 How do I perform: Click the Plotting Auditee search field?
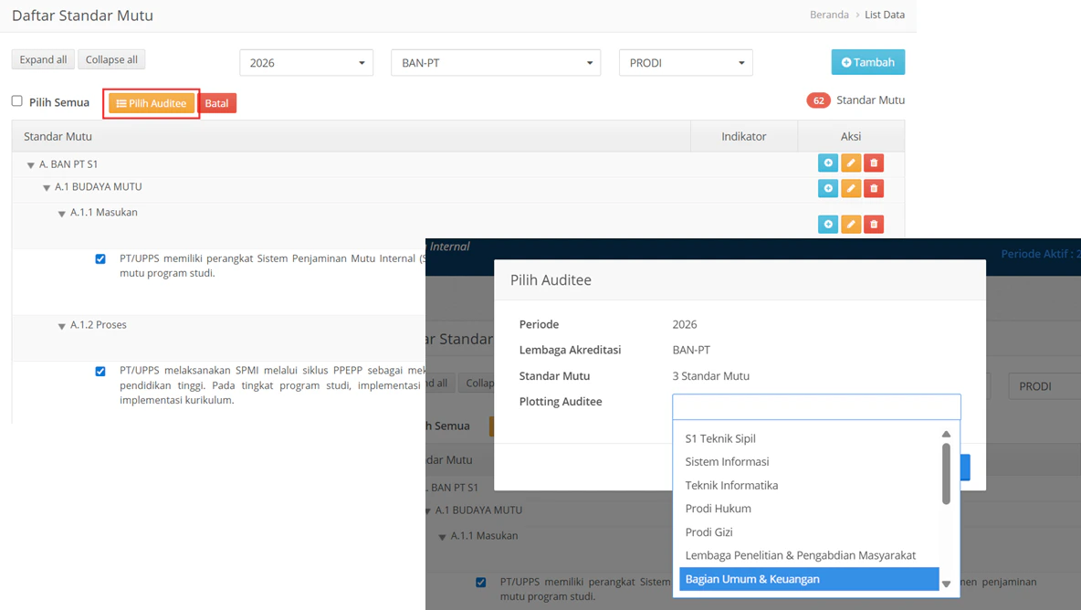tap(816, 406)
